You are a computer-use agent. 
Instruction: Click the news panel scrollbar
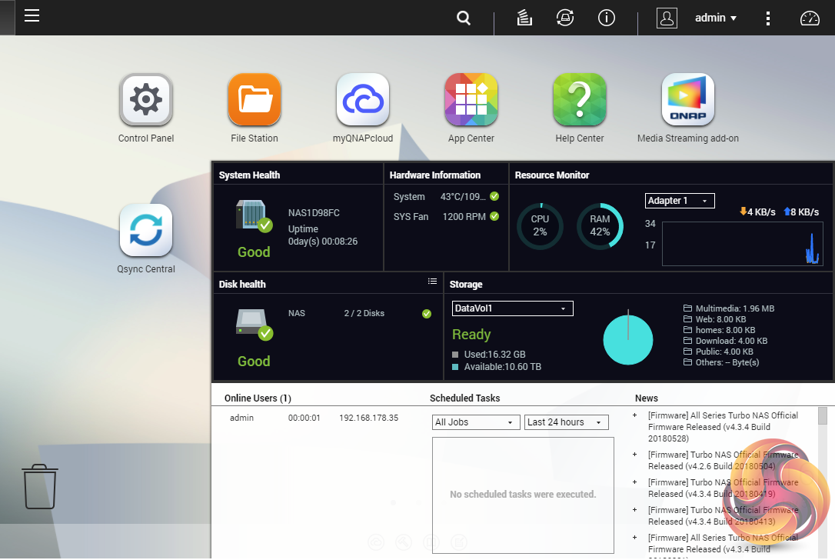823,417
